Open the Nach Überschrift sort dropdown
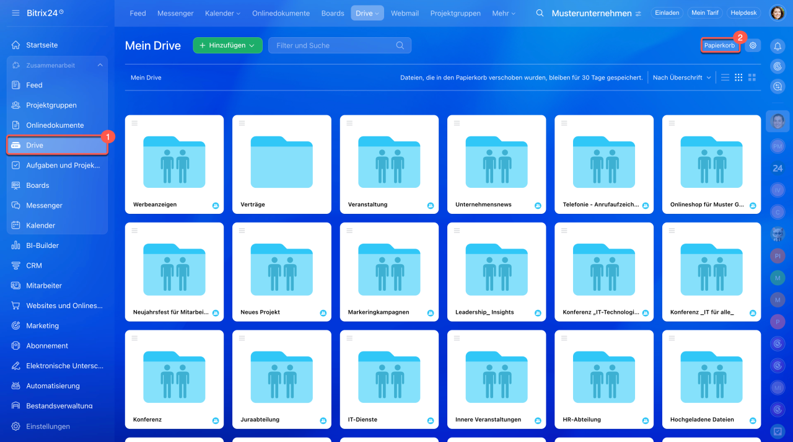Screen dimensions: 793x442 [681, 77]
